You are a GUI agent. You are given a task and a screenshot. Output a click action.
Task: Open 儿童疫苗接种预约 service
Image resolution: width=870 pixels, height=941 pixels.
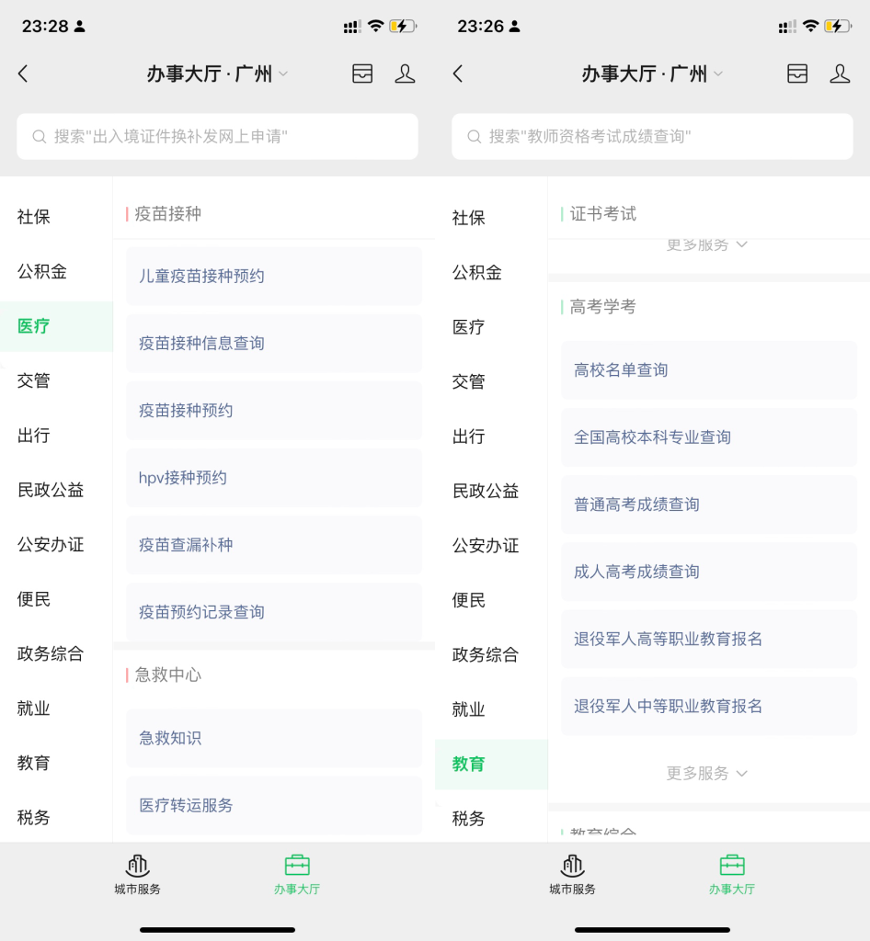tap(273, 276)
